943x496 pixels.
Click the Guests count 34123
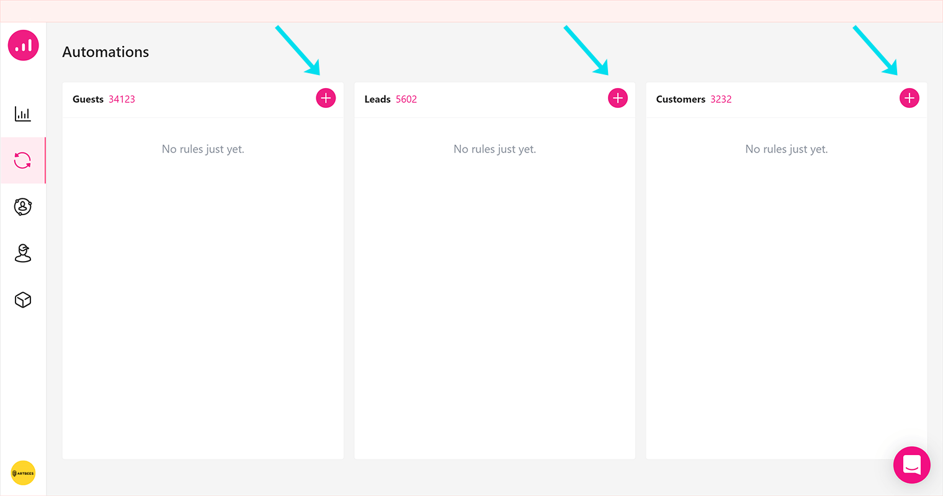122,99
